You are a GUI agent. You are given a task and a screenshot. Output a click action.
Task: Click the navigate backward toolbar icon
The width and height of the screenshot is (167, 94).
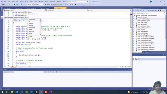[3, 4]
